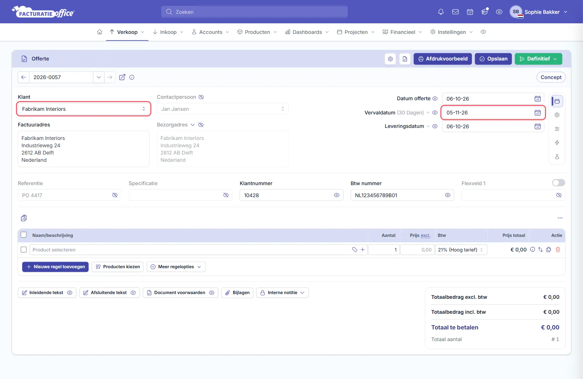Go to the previous offerte arrow
The image size is (583, 379).
point(24,77)
